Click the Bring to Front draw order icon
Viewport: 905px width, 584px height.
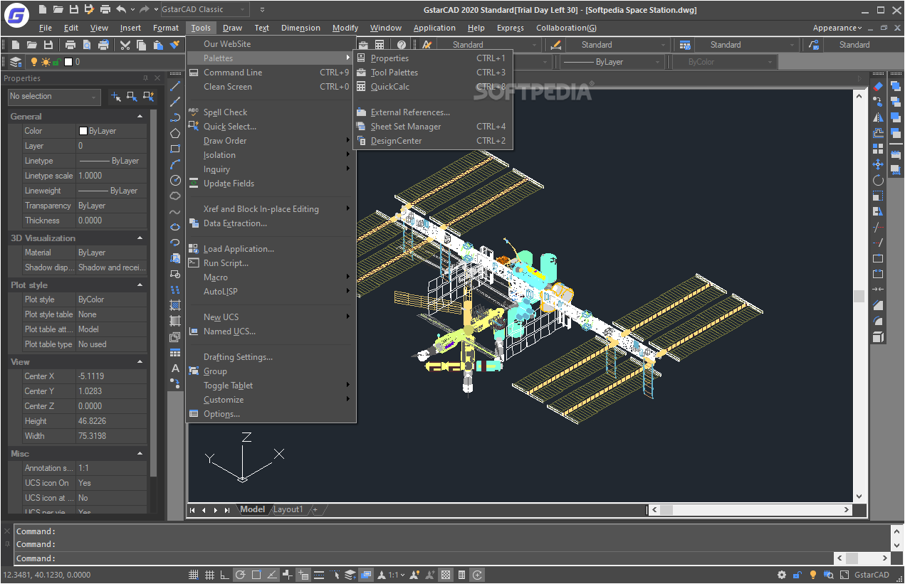pyautogui.click(x=896, y=86)
